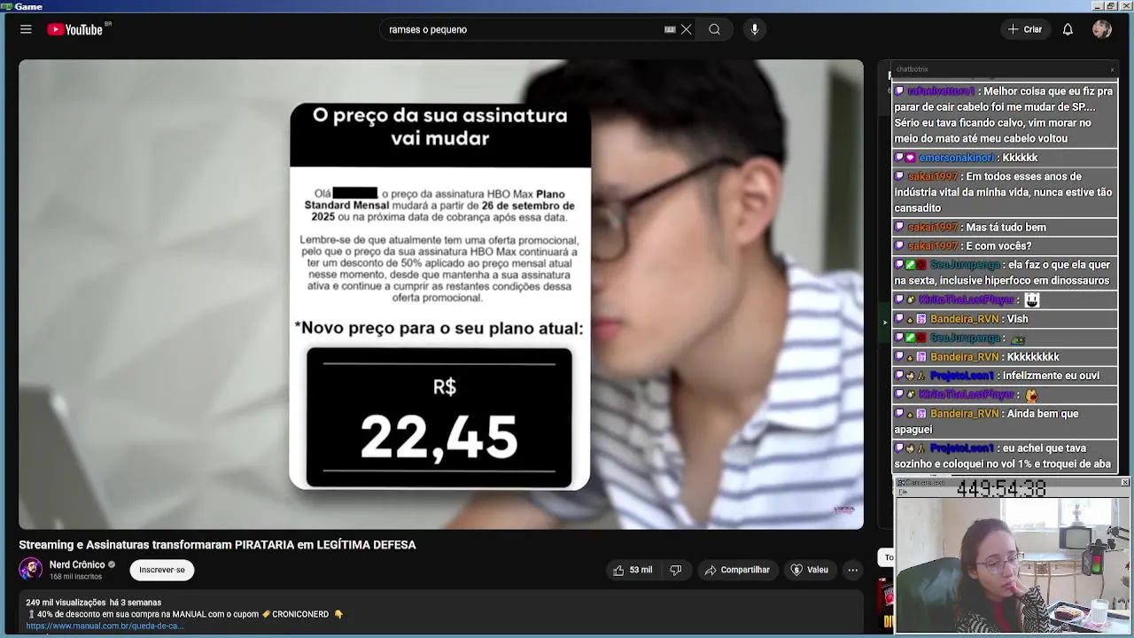Open the Criar create button
The width and height of the screenshot is (1134, 638).
(1025, 29)
